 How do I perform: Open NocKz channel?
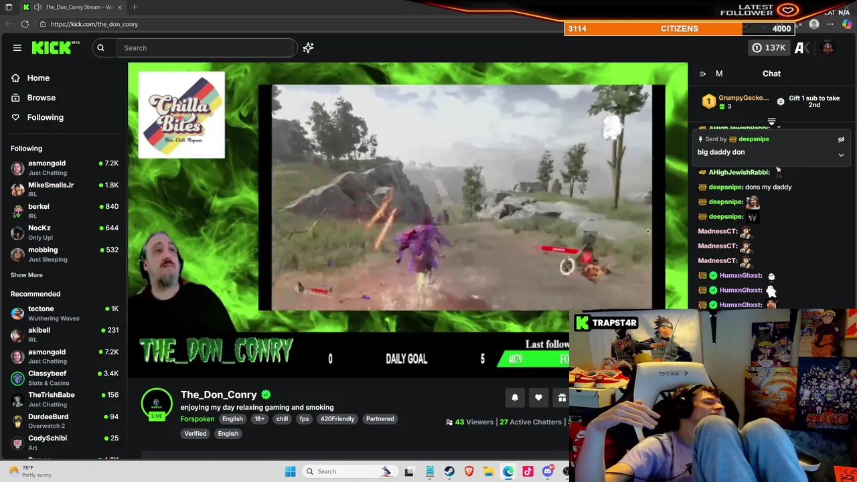[x=64, y=232]
